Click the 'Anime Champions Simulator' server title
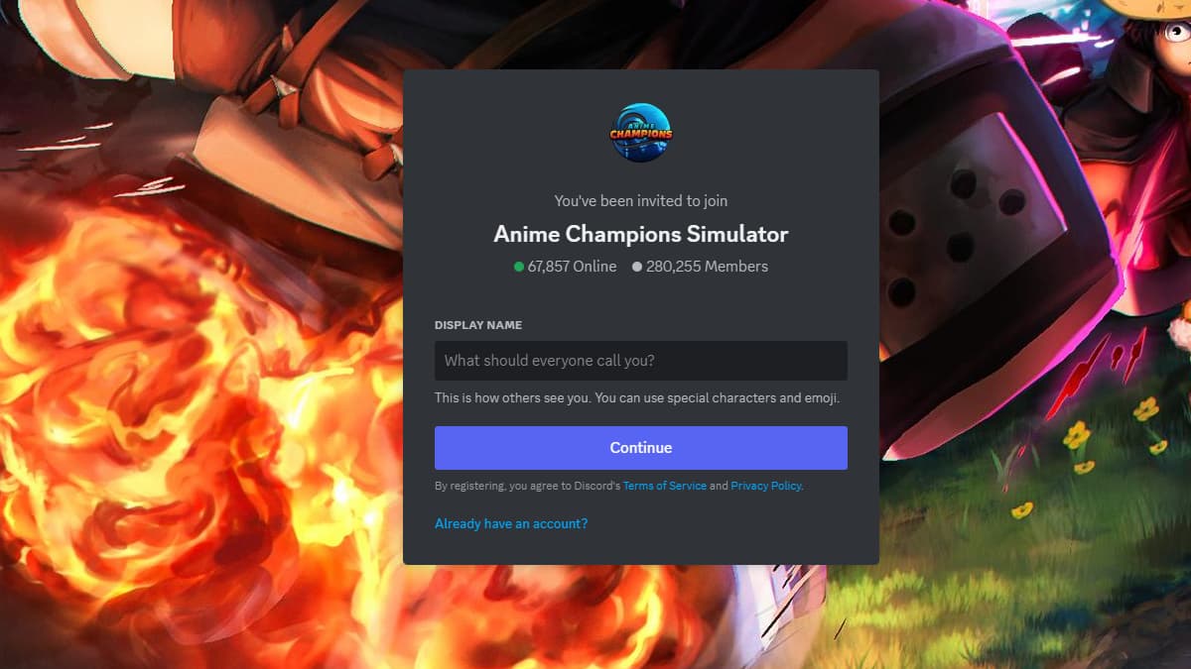Viewport: 1191px width, 669px height. click(x=641, y=235)
